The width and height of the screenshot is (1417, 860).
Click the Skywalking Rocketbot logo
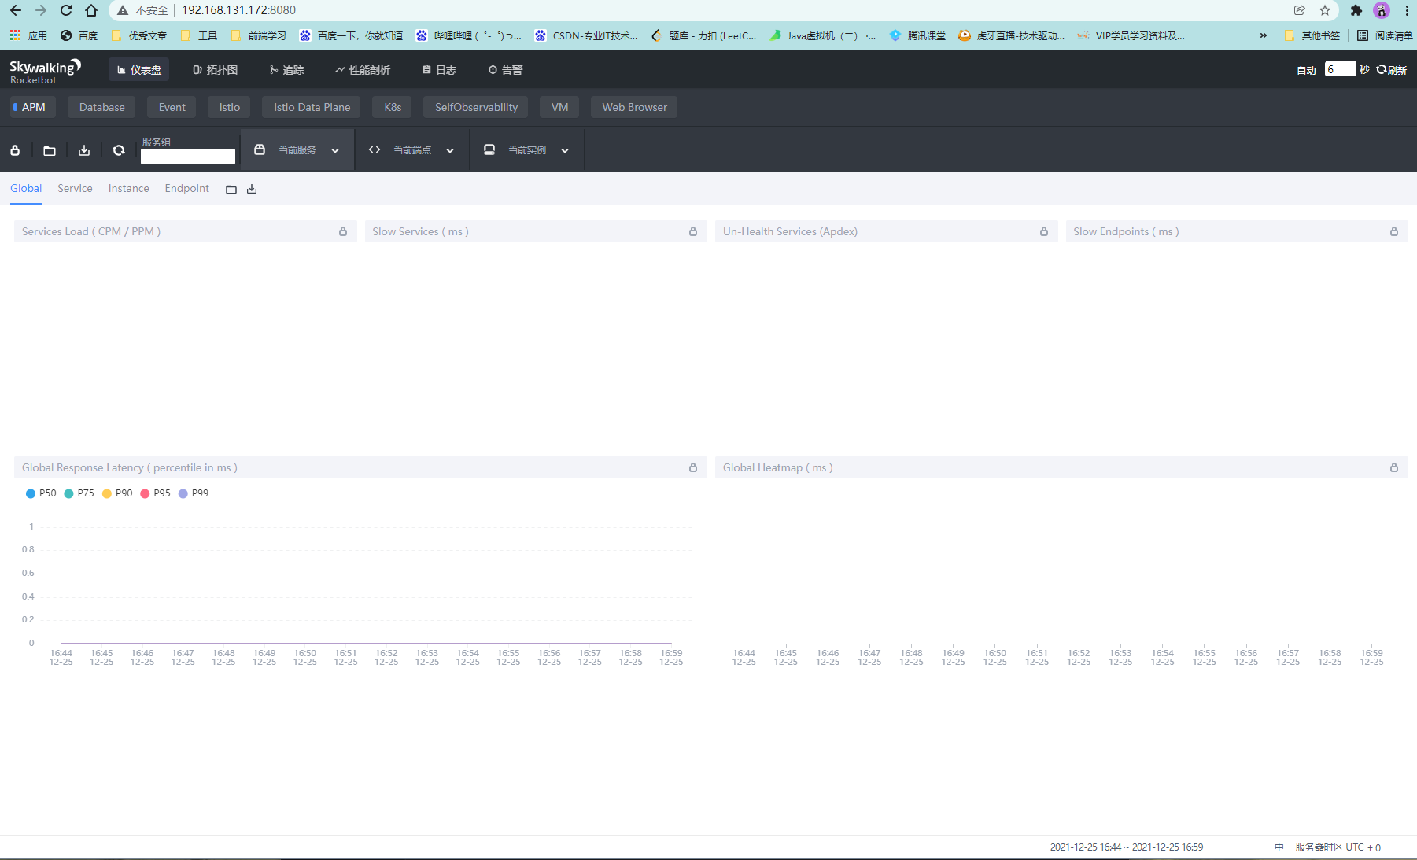click(x=45, y=71)
